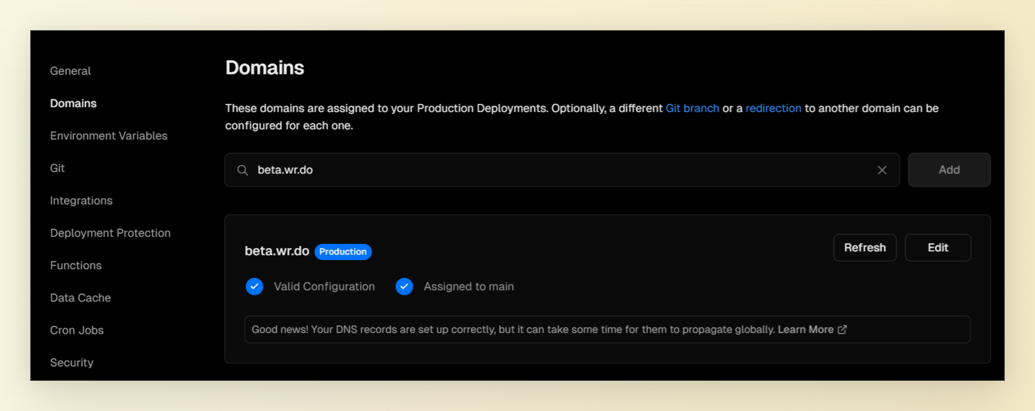Open the General settings section
Image resolution: width=1035 pixels, height=411 pixels.
70,71
